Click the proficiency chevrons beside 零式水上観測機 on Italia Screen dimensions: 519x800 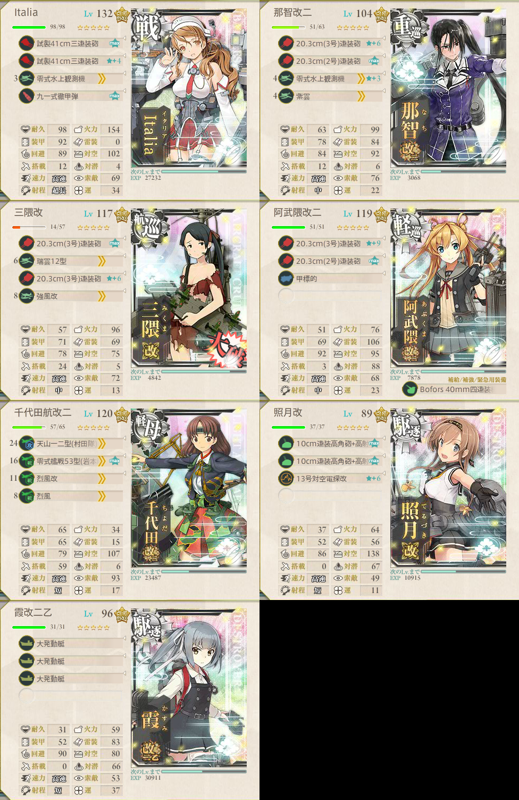point(102,79)
